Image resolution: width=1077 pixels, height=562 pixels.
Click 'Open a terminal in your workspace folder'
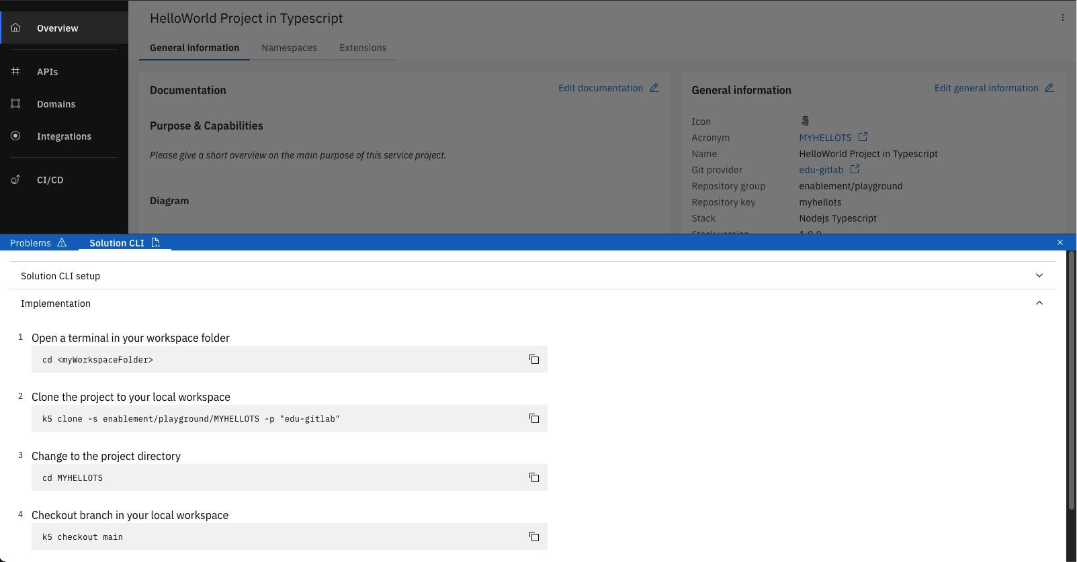coord(130,338)
